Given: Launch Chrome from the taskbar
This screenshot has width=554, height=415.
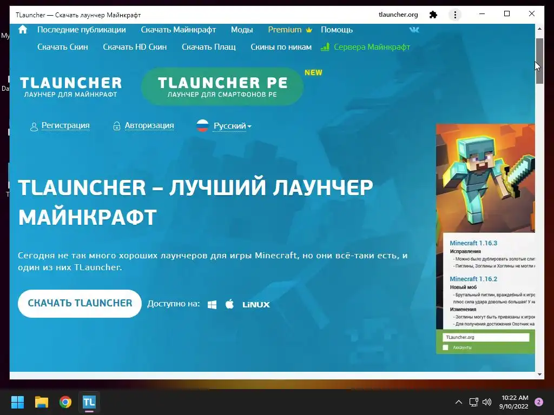Looking at the screenshot, I should point(65,402).
